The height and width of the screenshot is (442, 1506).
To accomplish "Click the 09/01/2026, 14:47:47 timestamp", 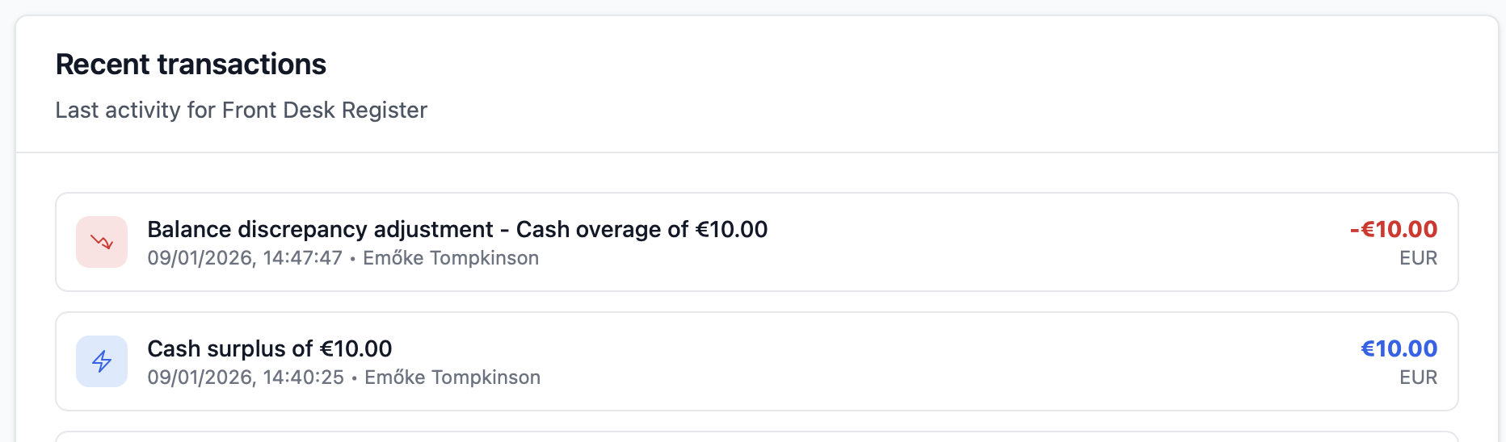I will 245,258.
